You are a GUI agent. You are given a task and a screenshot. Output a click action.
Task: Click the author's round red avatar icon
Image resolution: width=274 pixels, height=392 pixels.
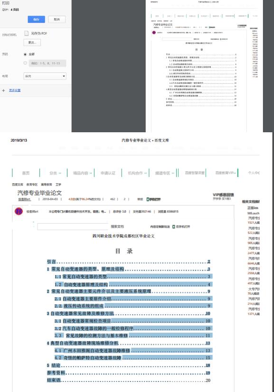click(19, 211)
